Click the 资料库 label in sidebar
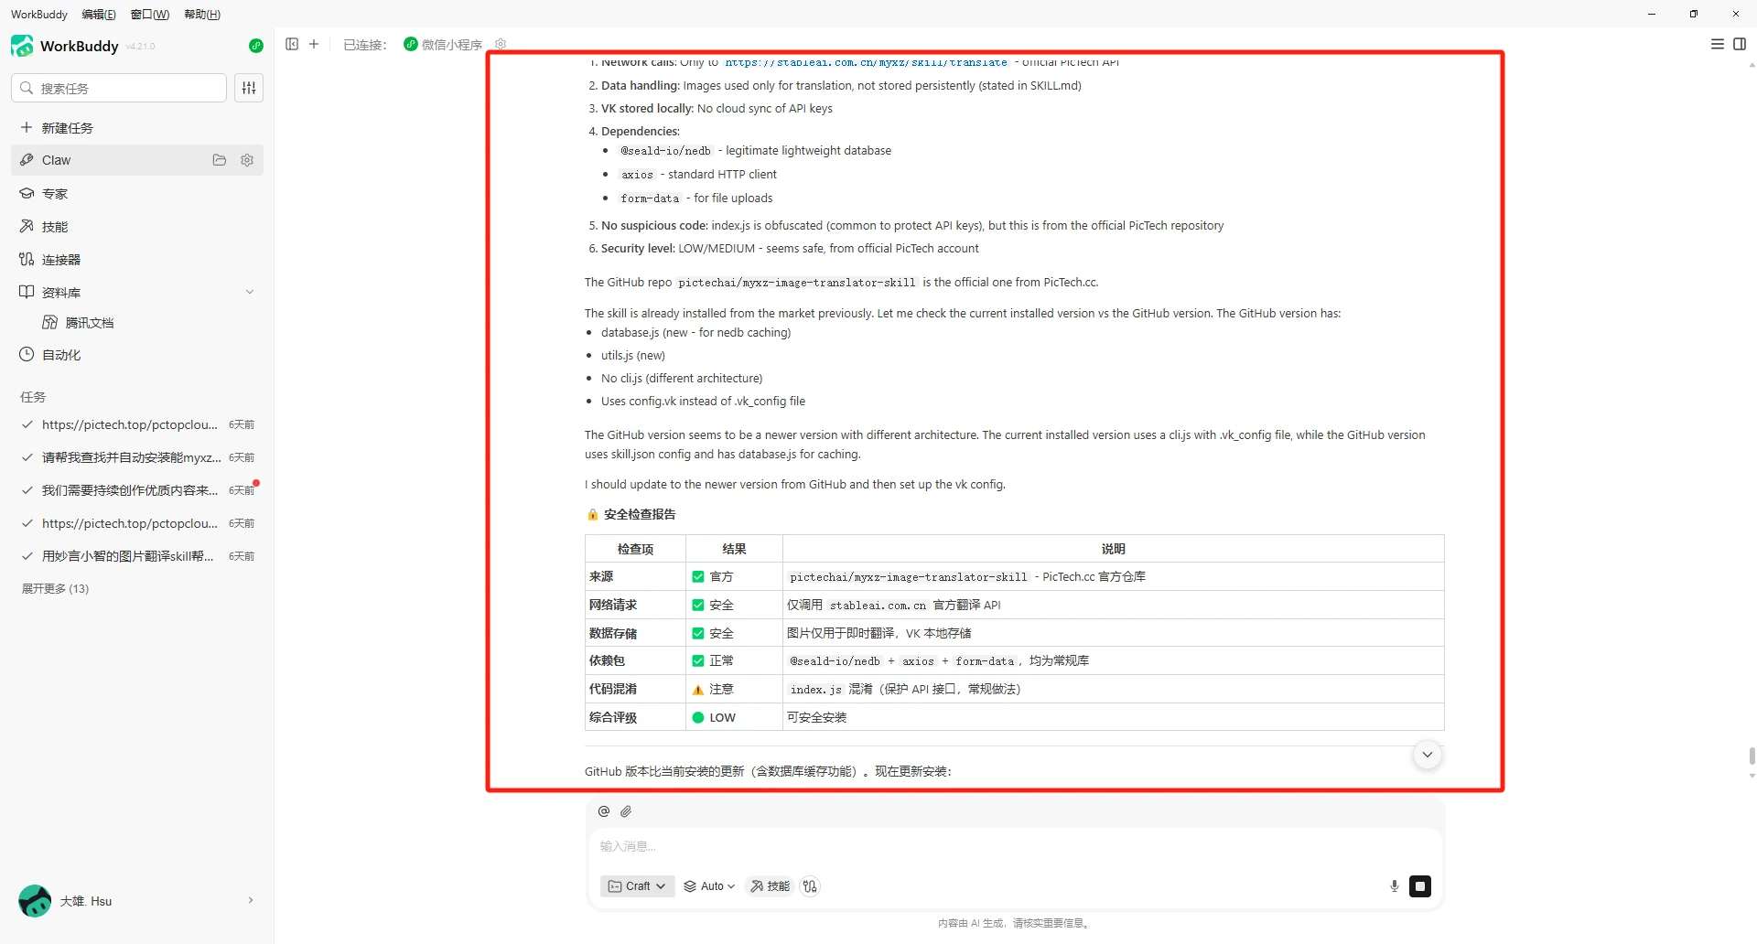 click(61, 293)
